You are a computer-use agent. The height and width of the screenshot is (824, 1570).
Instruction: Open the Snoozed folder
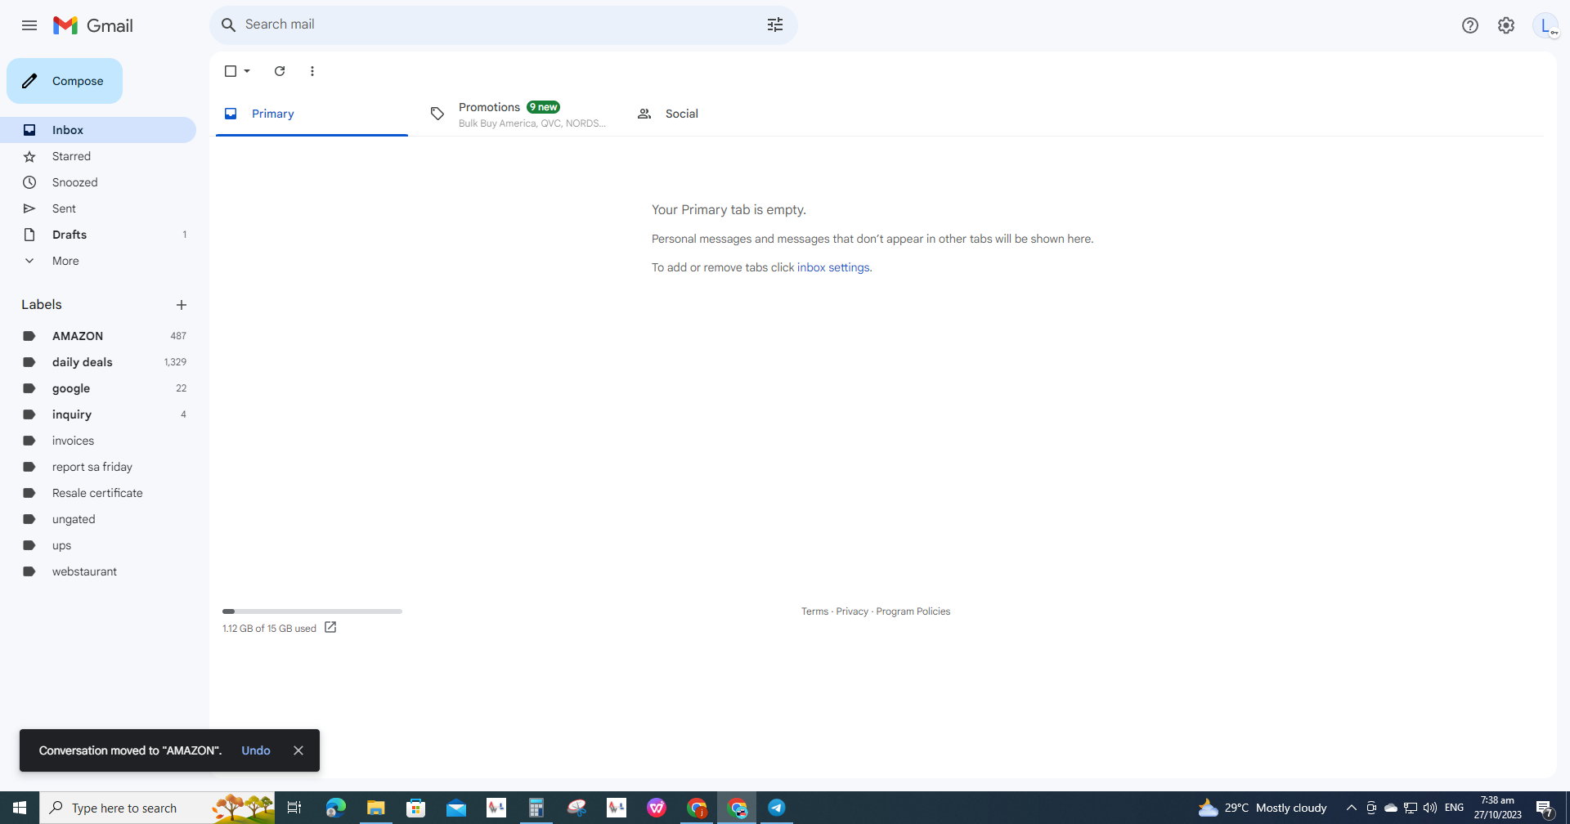pyautogui.click(x=98, y=182)
